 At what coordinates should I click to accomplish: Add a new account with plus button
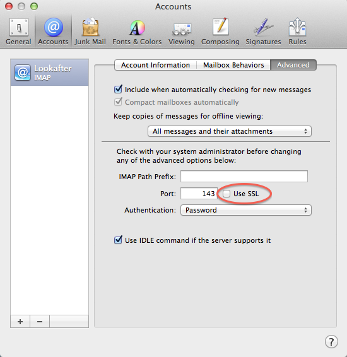point(20,322)
